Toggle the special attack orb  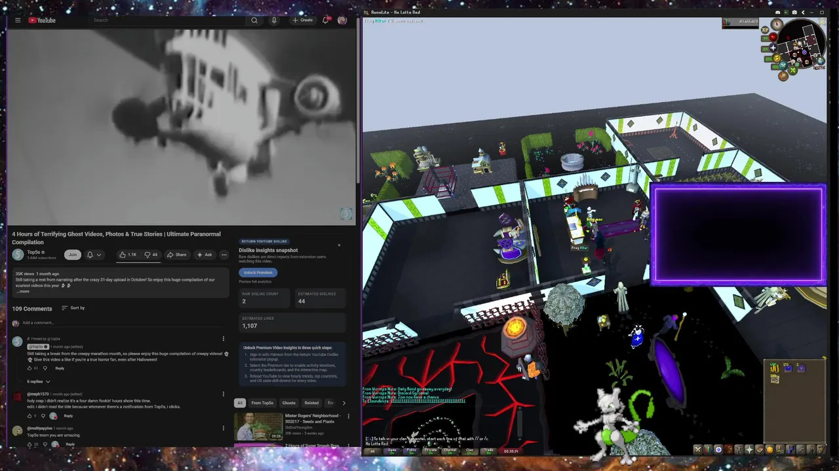(x=783, y=65)
